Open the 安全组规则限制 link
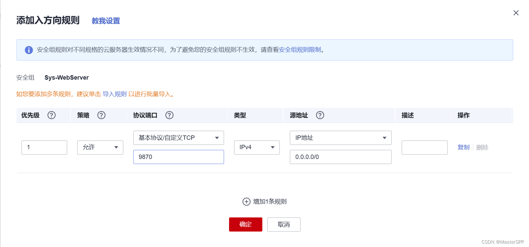The width and height of the screenshot is (529, 247). pos(300,50)
